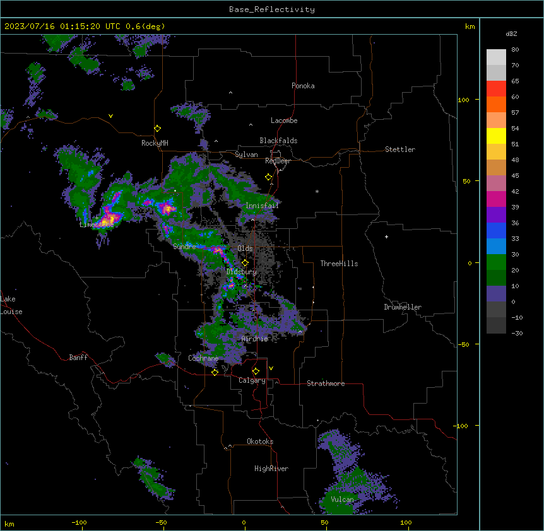Click the white plus marker west of Drumheller county

point(386,236)
